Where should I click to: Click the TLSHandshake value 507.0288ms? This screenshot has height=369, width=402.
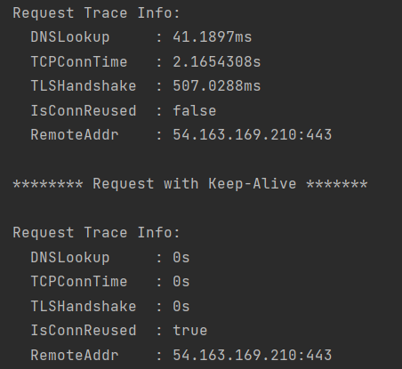point(217,86)
